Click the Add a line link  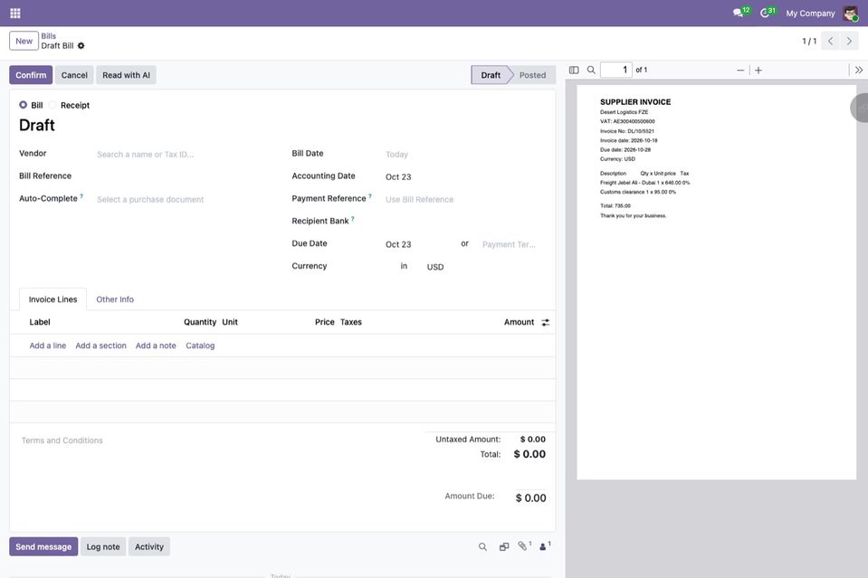coord(48,346)
